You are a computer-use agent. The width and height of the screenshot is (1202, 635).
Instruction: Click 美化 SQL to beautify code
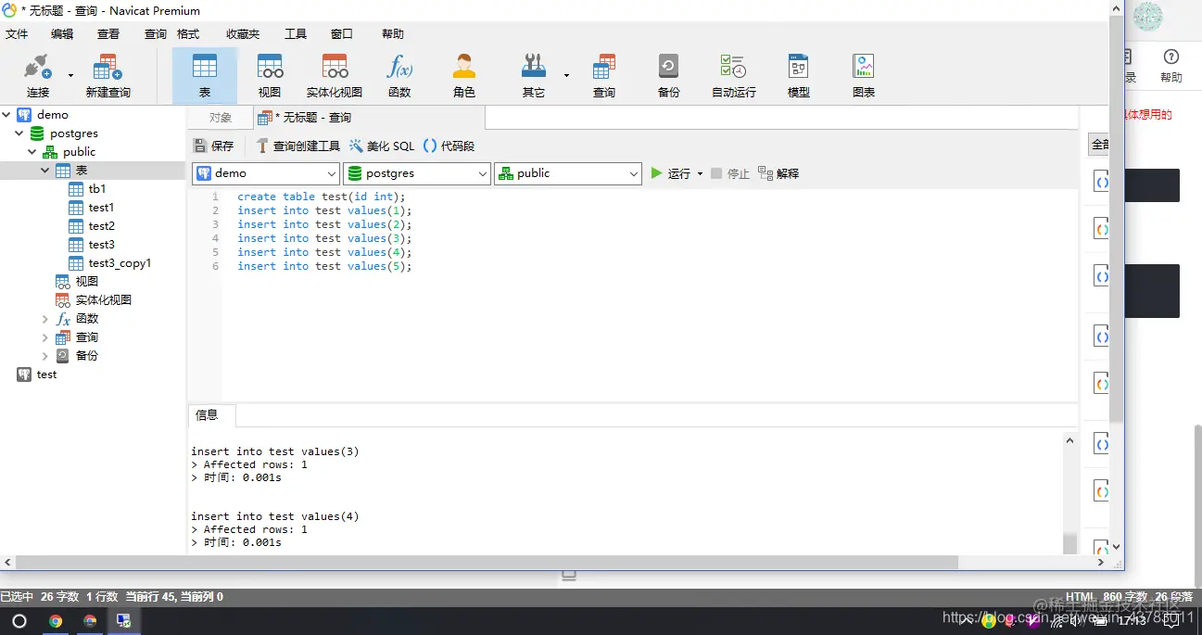coord(382,146)
